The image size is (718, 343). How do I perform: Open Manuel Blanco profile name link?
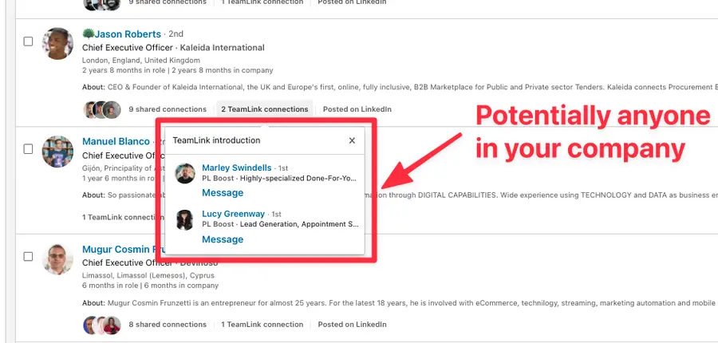(x=116, y=141)
